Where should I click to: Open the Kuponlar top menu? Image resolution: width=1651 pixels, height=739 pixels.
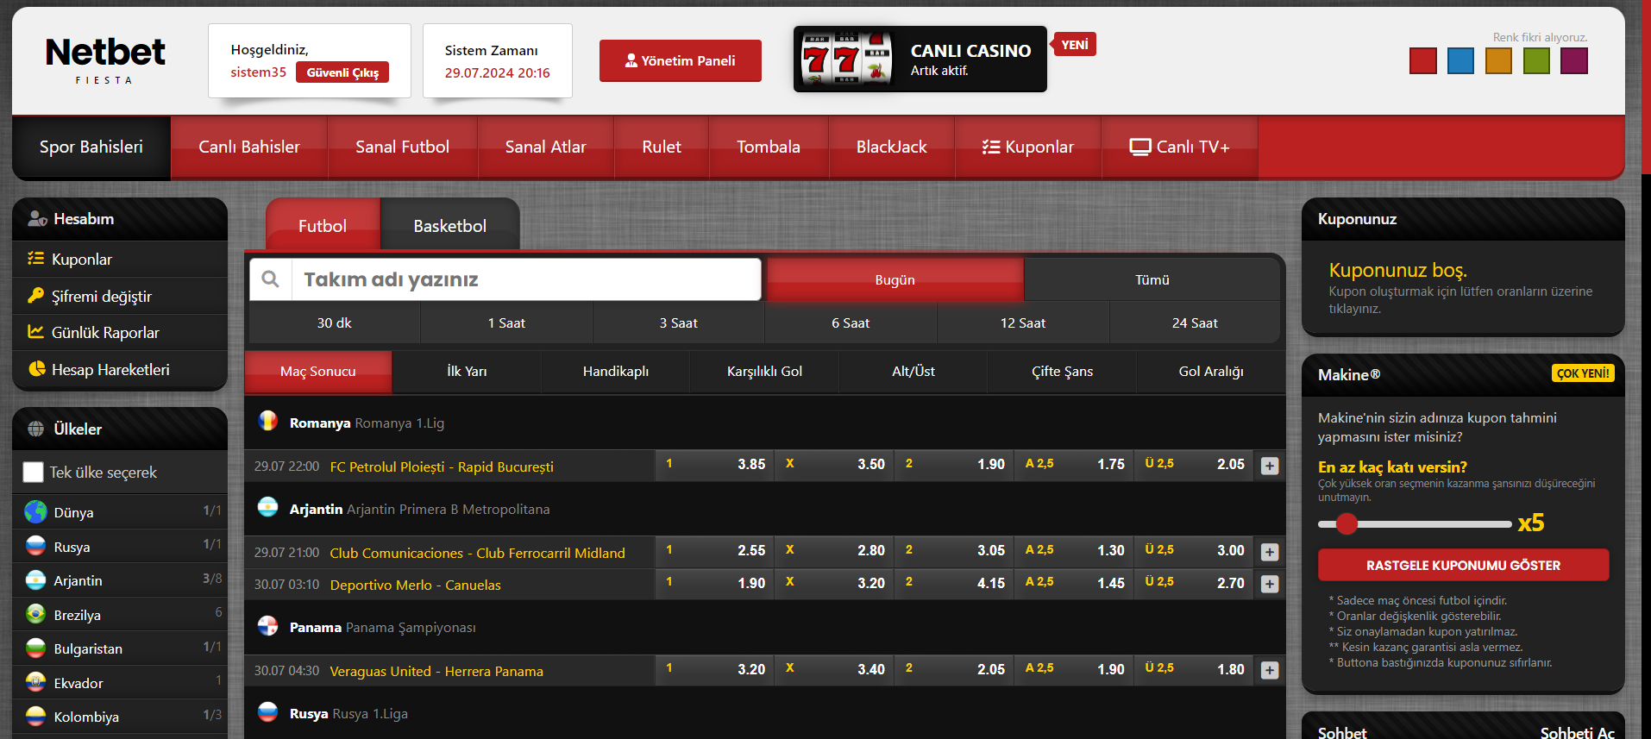1028,147
